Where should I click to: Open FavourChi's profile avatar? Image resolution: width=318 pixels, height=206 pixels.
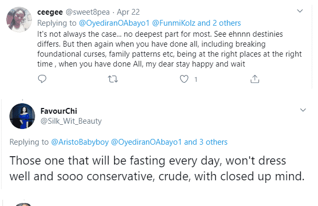click(23, 116)
